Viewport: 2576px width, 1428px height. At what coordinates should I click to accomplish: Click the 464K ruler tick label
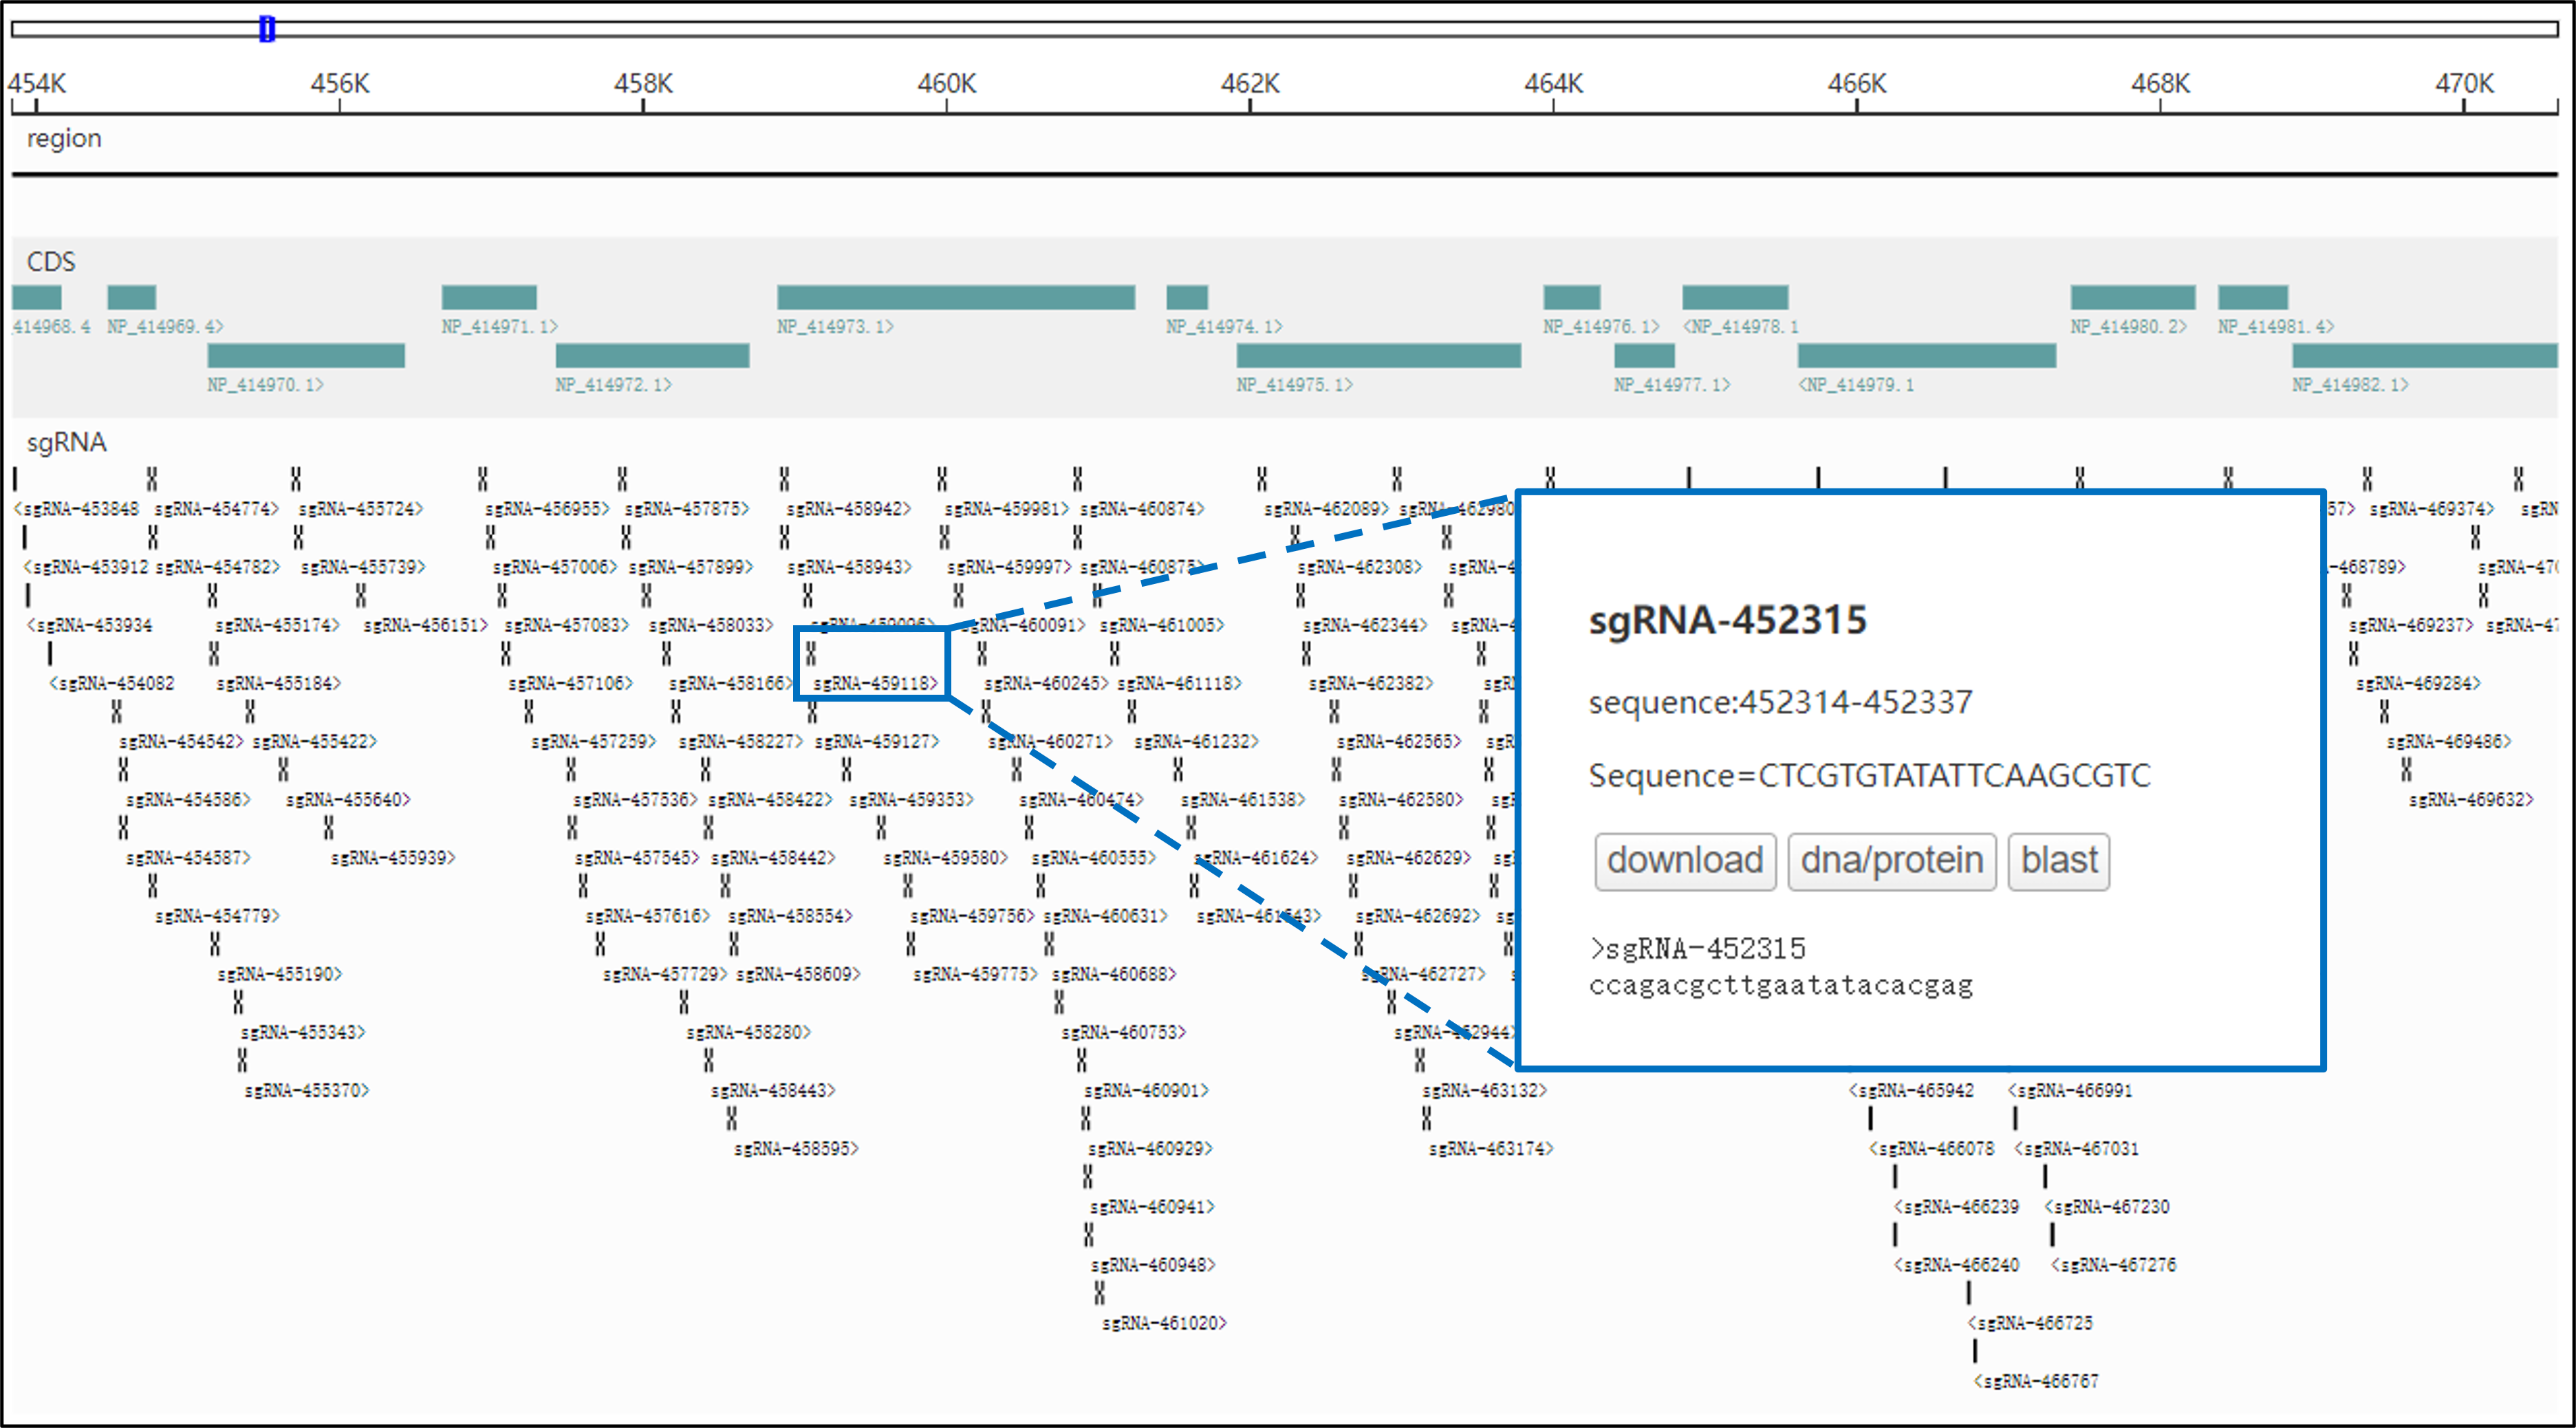1554,84
